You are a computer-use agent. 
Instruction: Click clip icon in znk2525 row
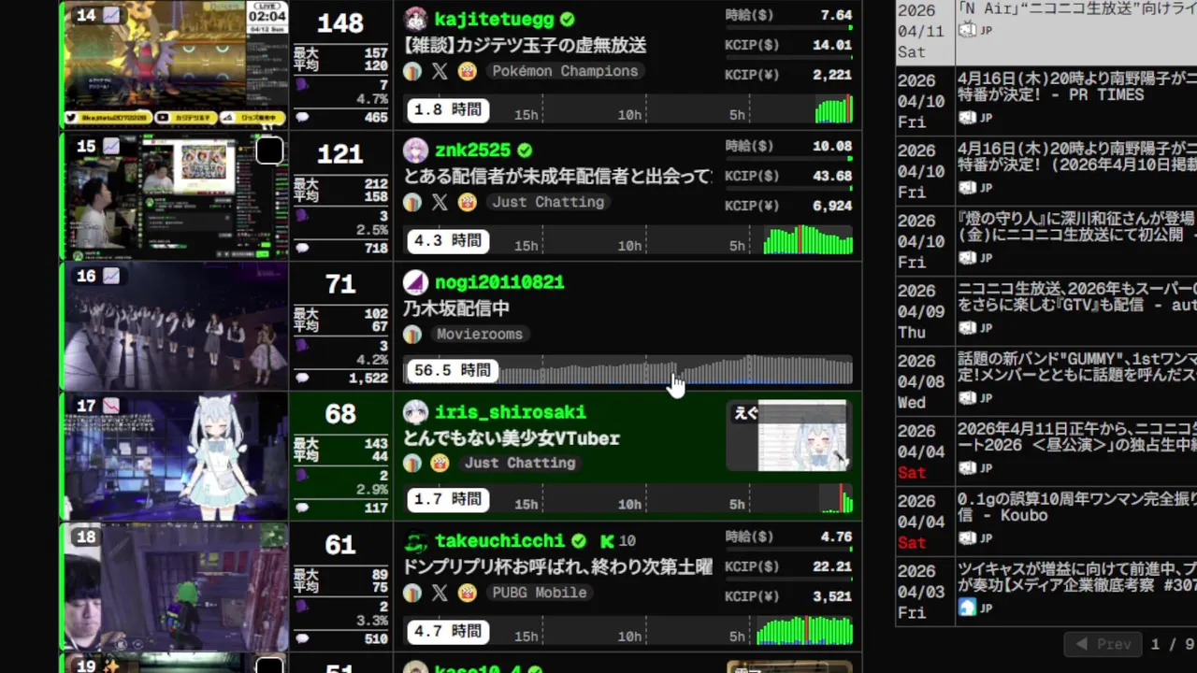tap(468, 202)
